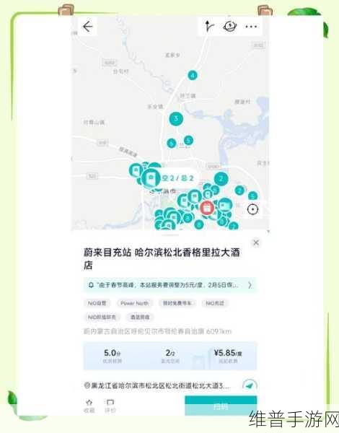Tap the 2/2 charger availability stat

coord(170,356)
